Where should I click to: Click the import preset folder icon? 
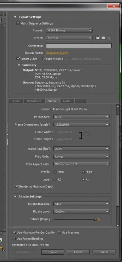pos(103,38)
